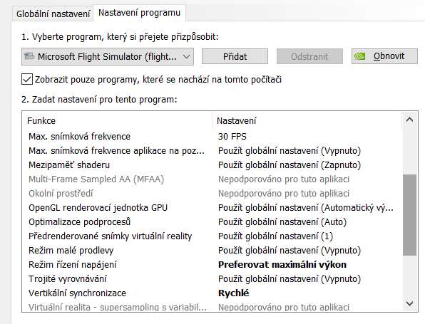Click the Microsoft Flight Simulator program icon
The height and width of the screenshot is (324, 425).
coord(29,56)
